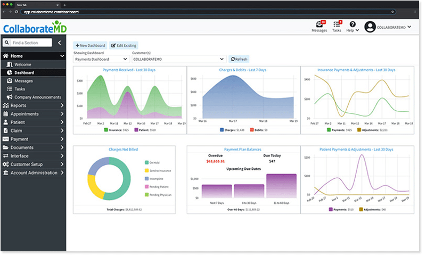Click the New Dashboard button
The image size is (426, 255).
(x=91, y=46)
